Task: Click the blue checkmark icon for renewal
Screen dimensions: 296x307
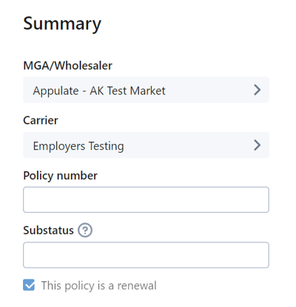Action: 29,285
